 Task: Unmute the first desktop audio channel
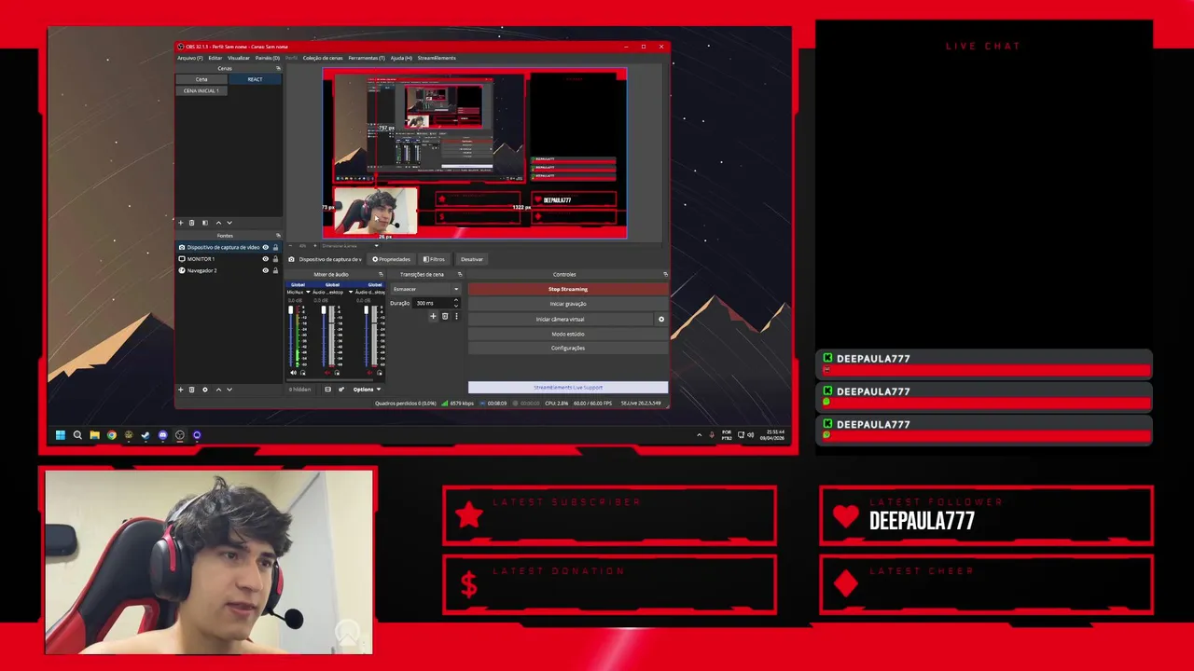[x=326, y=373]
